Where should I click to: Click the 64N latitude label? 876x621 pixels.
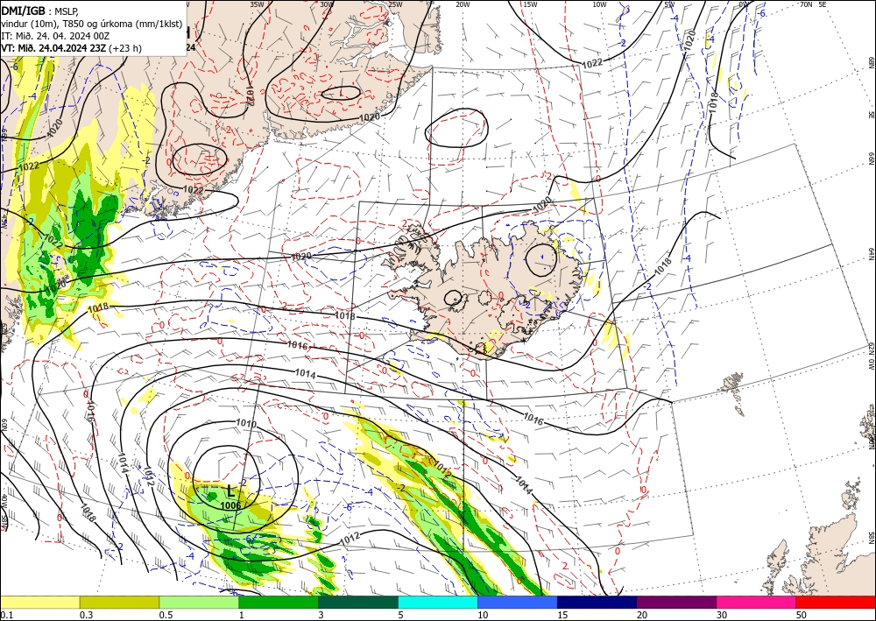click(871, 253)
